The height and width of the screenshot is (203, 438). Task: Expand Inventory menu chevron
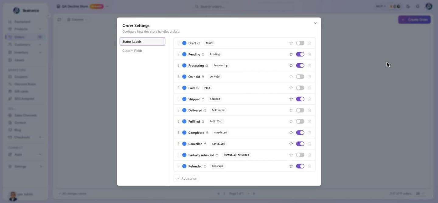point(40,52)
